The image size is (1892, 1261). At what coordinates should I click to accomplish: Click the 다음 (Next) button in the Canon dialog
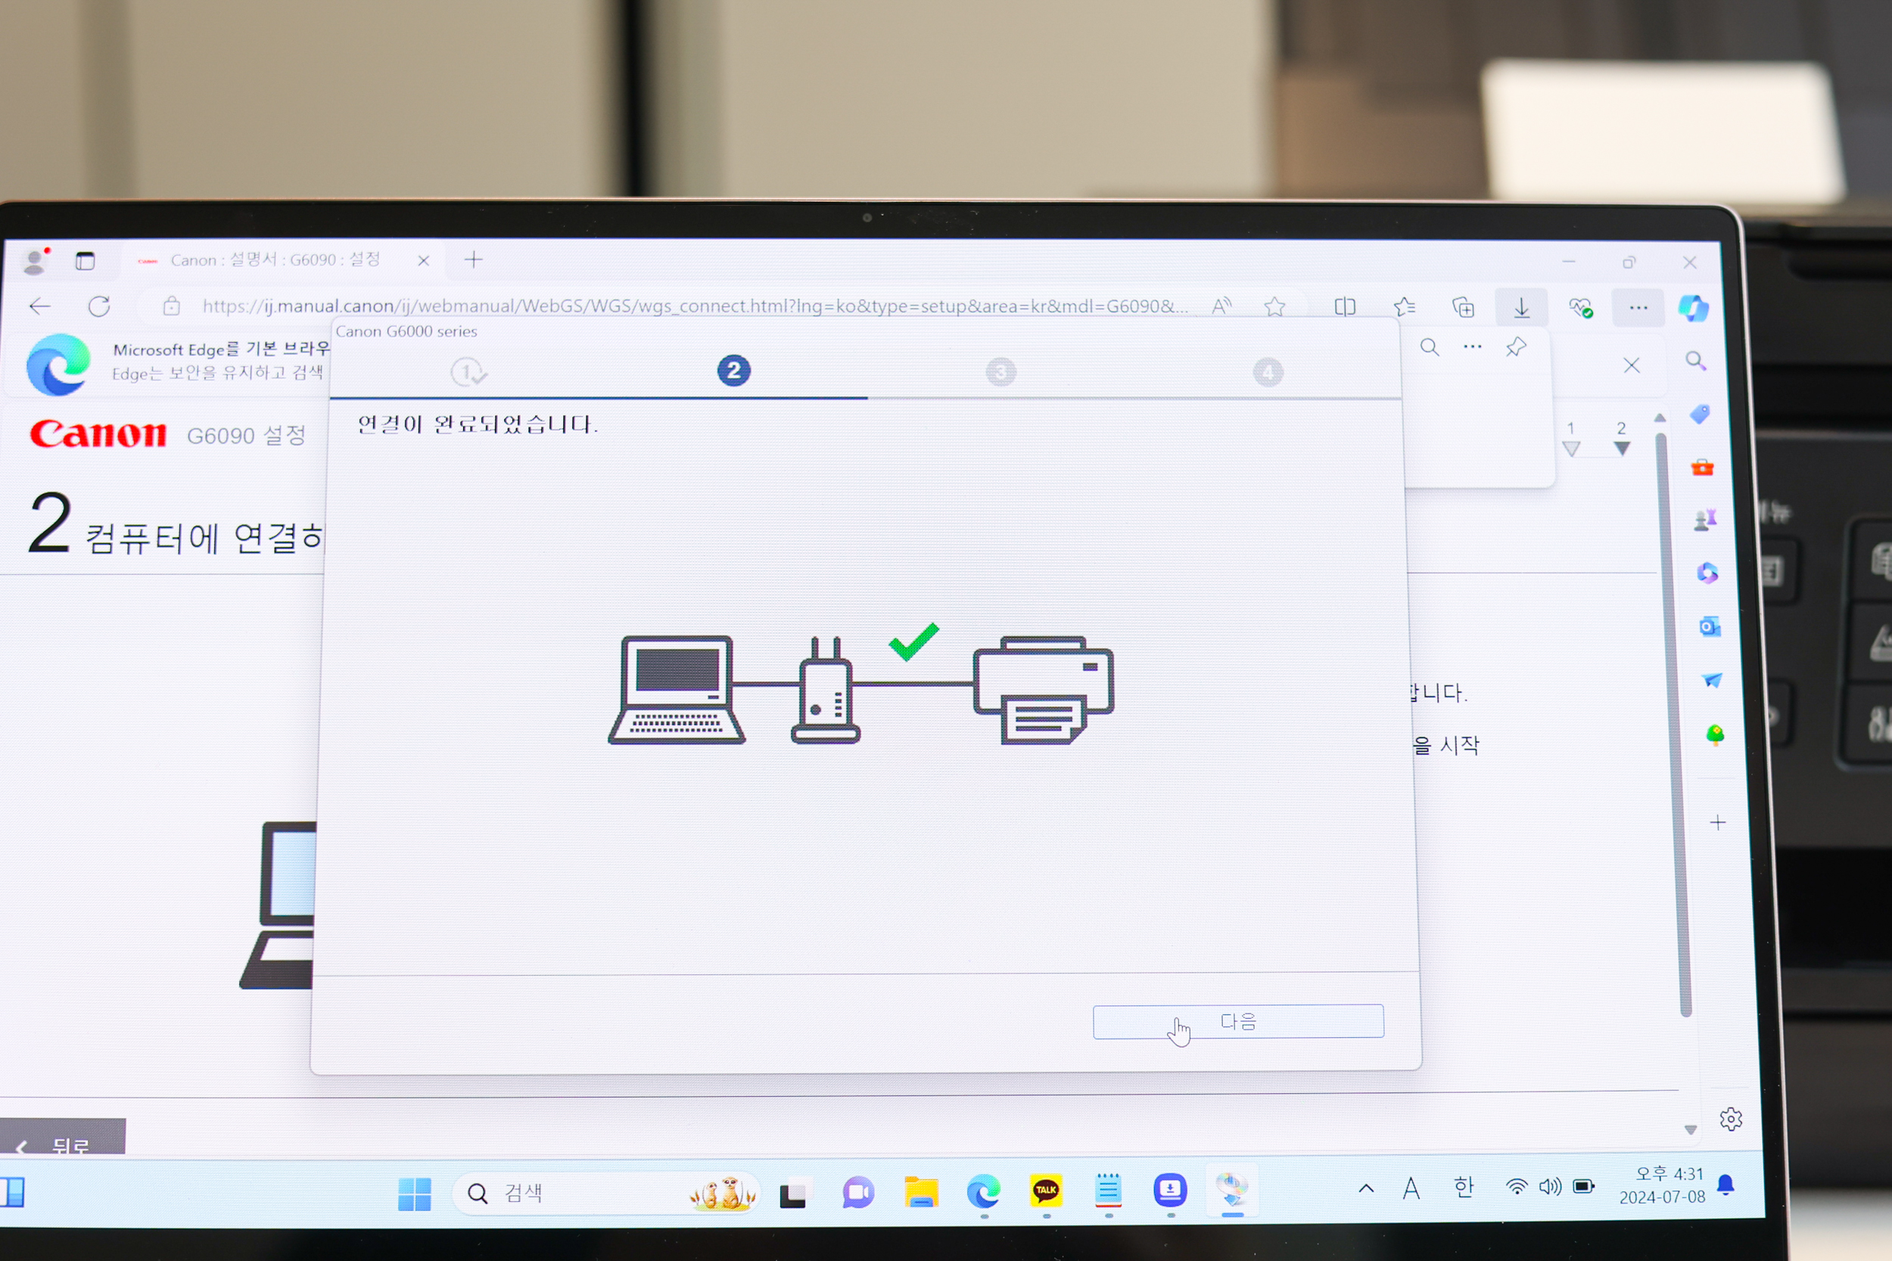pyautogui.click(x=1237, y=1021)
